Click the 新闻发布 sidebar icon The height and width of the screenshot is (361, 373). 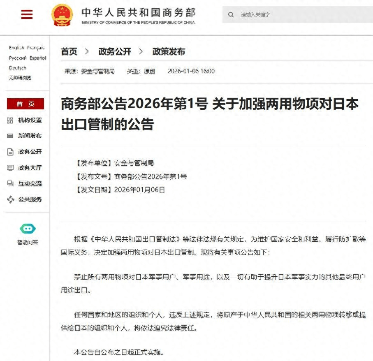click(10, 136)
